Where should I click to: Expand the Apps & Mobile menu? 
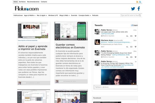pos(30,15)
